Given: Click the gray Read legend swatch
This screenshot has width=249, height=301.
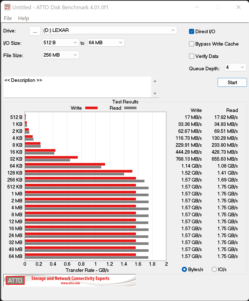Looking at the screenshot, I should [x=130, y=108].
